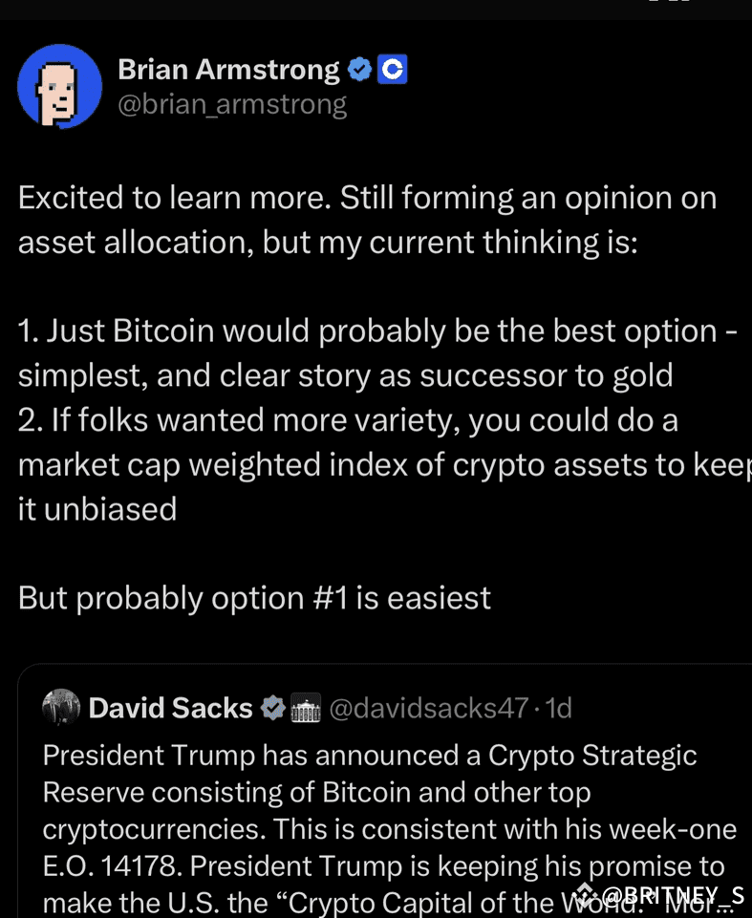Viewport: 752px width, 918px height.
Task: Open David Sacks' small profile picture
Action: [61, 707]
